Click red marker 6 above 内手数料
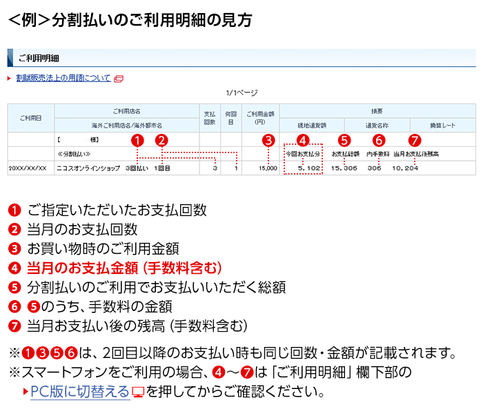 click(379, 140)
